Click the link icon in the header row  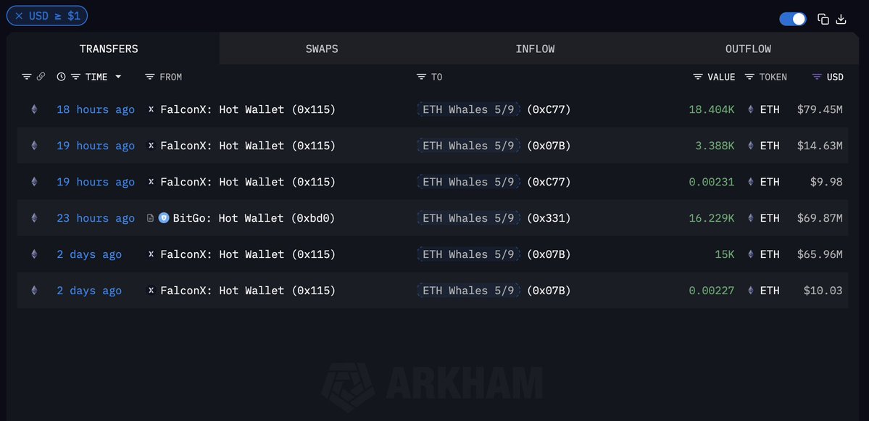[41, 76]
